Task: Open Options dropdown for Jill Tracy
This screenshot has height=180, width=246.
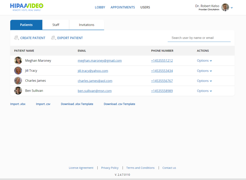Action: pyautogui.click(x=204, y=71)
